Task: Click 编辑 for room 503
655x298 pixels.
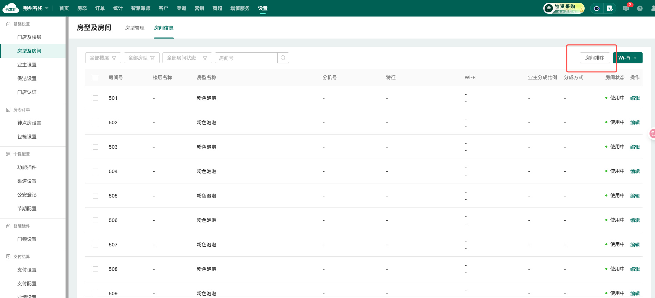Action: tap(635, 147)
